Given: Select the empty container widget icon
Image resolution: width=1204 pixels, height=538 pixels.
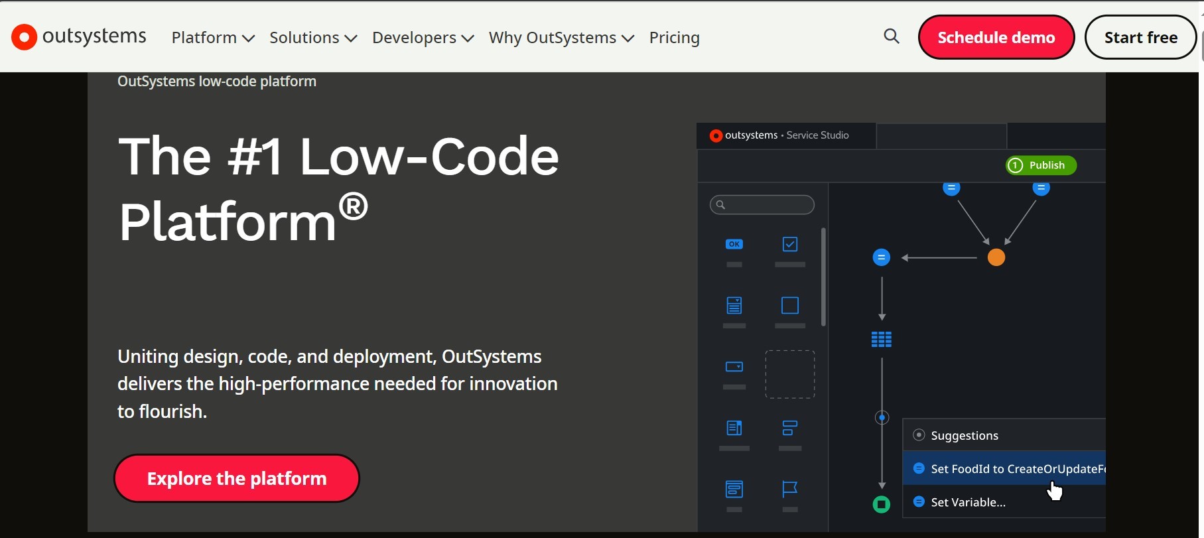Looking at the screenshot, I should point(790,306).
